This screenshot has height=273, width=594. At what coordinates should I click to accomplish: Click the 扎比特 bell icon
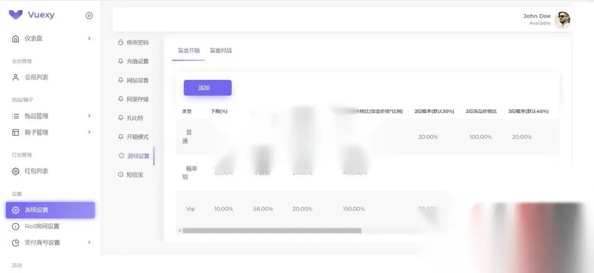121,118
